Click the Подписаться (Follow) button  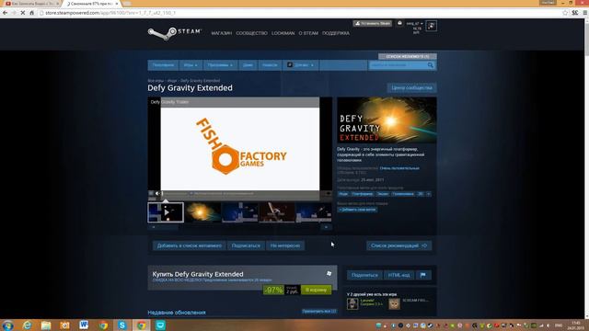(x=246, y=245)
